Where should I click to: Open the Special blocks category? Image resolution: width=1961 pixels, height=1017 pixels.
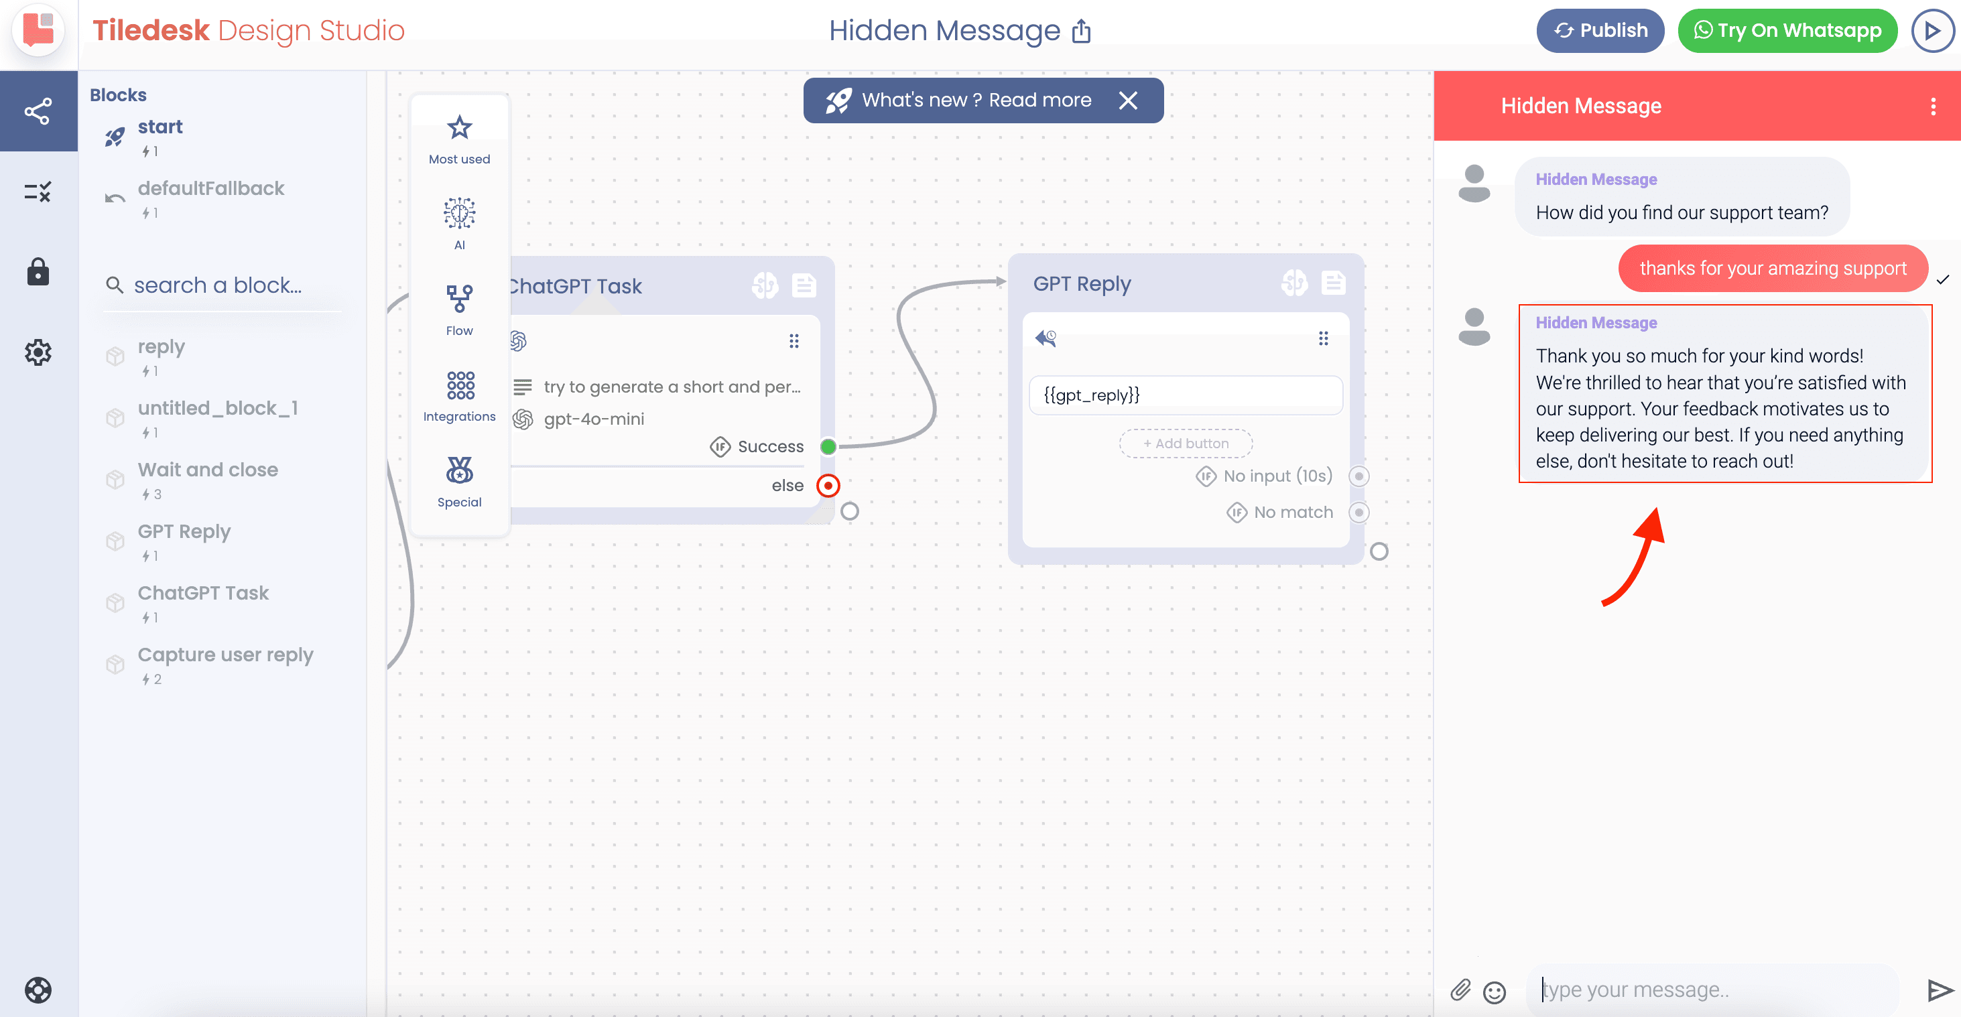[459, 481]
